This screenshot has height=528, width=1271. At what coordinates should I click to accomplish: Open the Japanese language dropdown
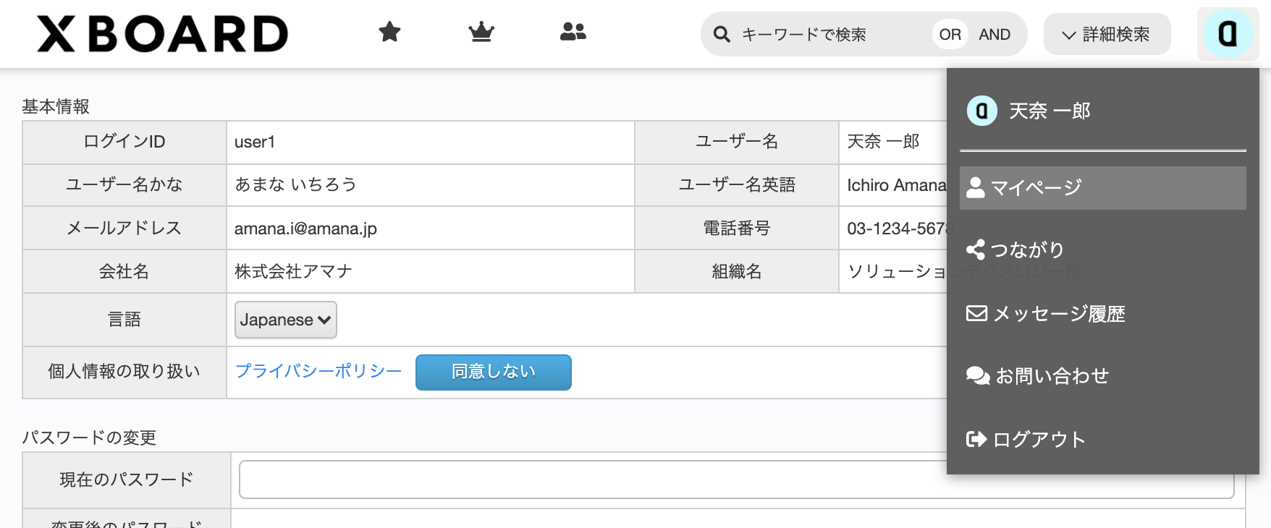[x=286, y=320]
